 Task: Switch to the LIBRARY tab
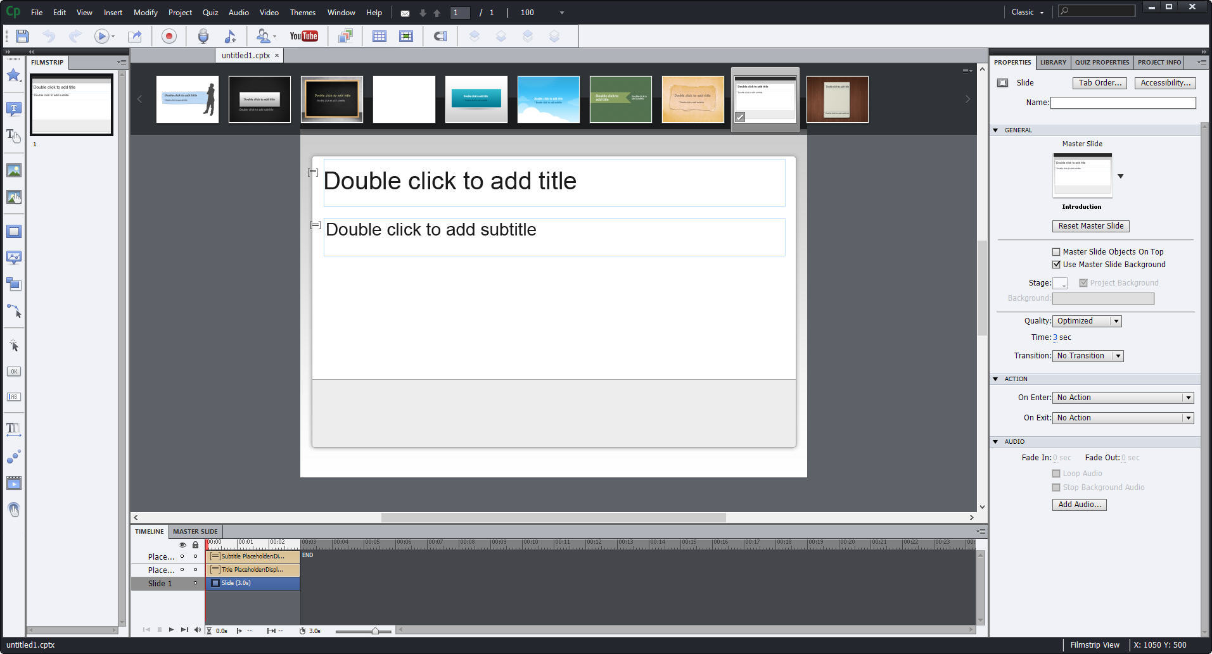click(1052, 62)
